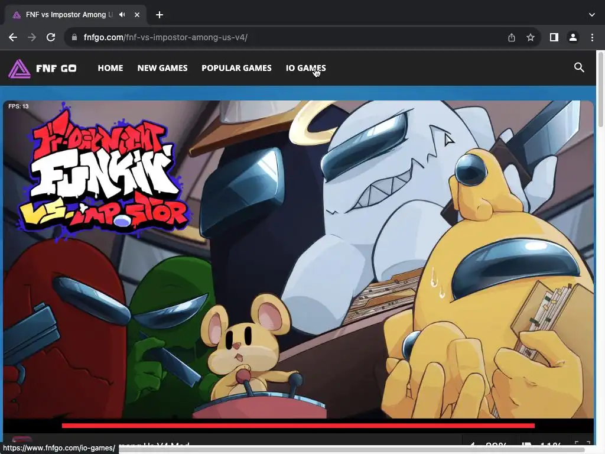Click the page vertical scrollbar
605x454 pixels.
coord(600,89)
